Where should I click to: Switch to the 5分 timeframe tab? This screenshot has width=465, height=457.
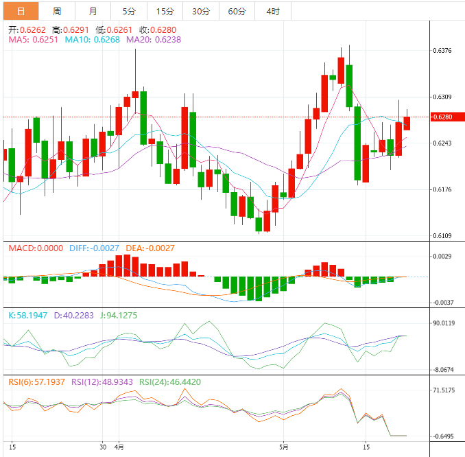click(129, 12)
